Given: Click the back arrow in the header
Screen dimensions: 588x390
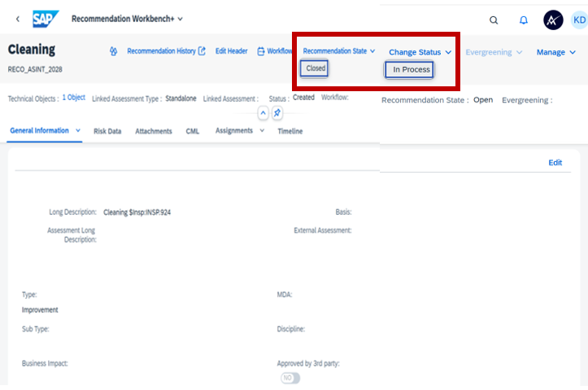Looking at the screenshot, I should (x=18, y=19).
